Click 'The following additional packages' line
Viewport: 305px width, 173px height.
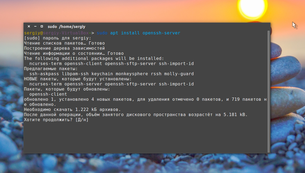click(x=94, y=59)
